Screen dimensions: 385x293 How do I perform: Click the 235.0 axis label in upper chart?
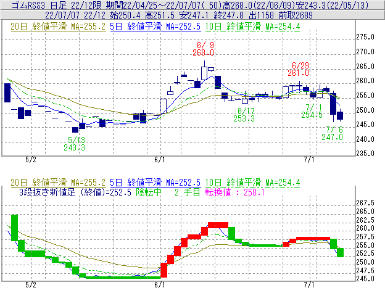365,154
